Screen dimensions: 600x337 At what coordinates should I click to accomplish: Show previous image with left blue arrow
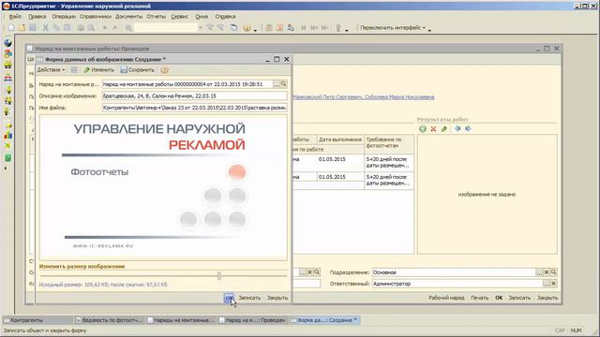click(x=457, y=129)
